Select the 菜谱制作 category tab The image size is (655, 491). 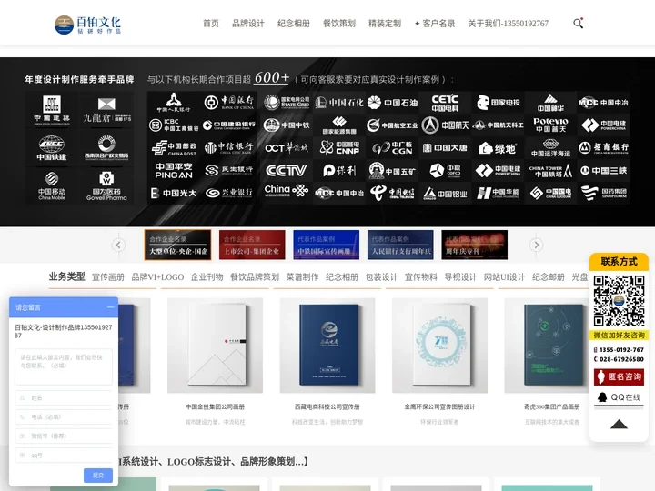[x=302, y=276]
